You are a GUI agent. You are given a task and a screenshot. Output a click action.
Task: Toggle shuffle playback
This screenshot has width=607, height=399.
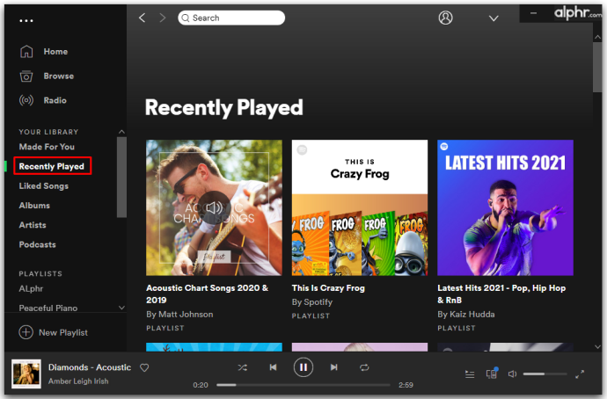(x=242, y=367)
